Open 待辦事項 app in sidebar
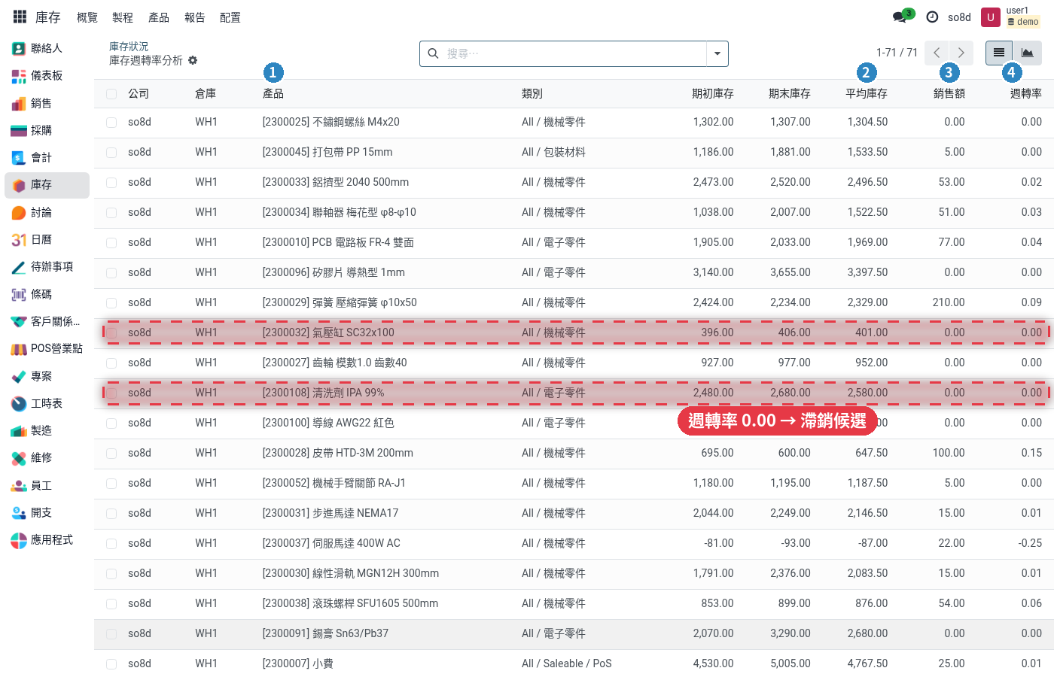Screen dimensions: 1054x677 47,267
